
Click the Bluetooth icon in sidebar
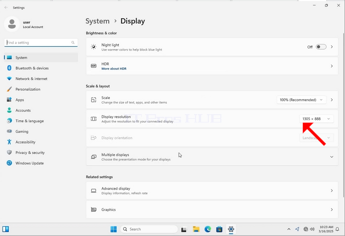click(9, 68)
